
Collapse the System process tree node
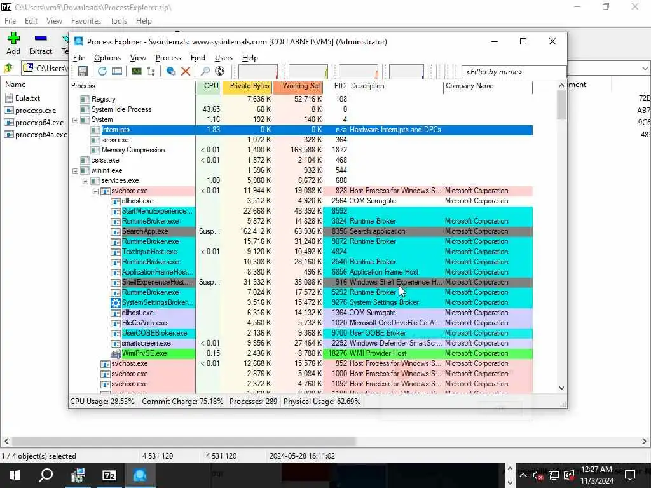point(75,120)
